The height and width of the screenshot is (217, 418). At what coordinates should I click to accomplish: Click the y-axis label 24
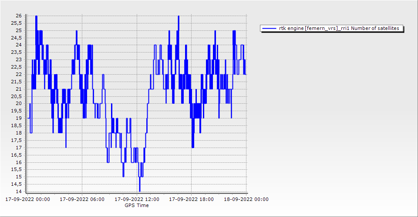point(19,45)
